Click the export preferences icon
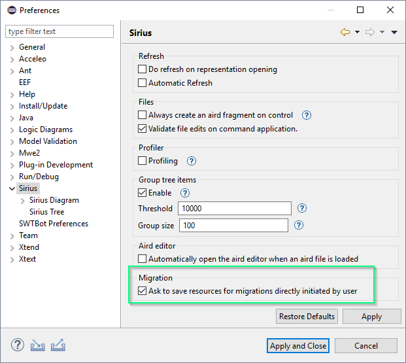Viewport: 406px width, 363px height. point(58,345)
